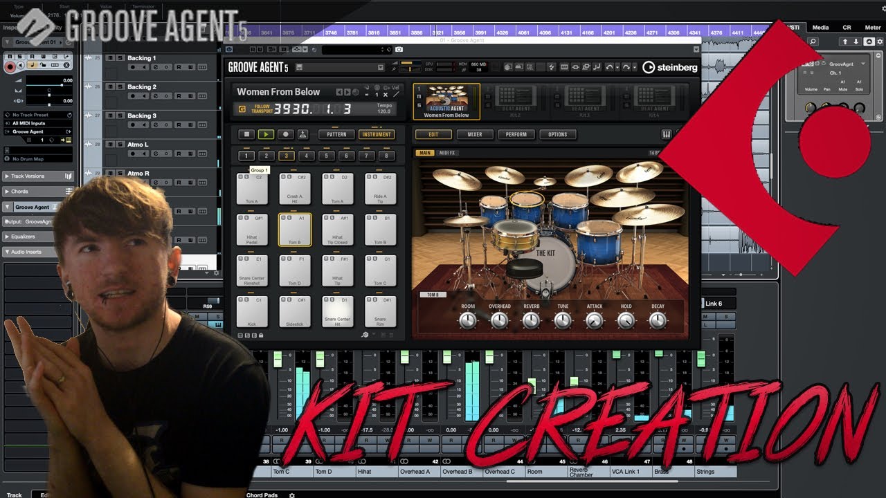Image resolution: width=886 pixels, height=498 pixels.
Task: Trigger the D#2 Ride A Tip pad
Action: click(380, 189)
